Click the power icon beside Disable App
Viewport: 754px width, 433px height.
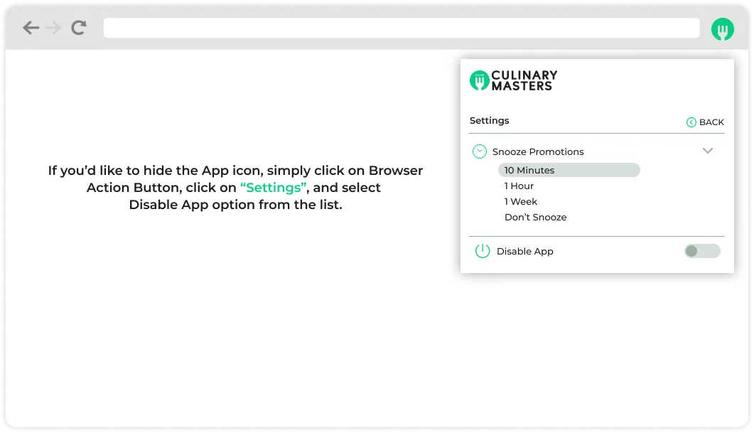point(483,251)
